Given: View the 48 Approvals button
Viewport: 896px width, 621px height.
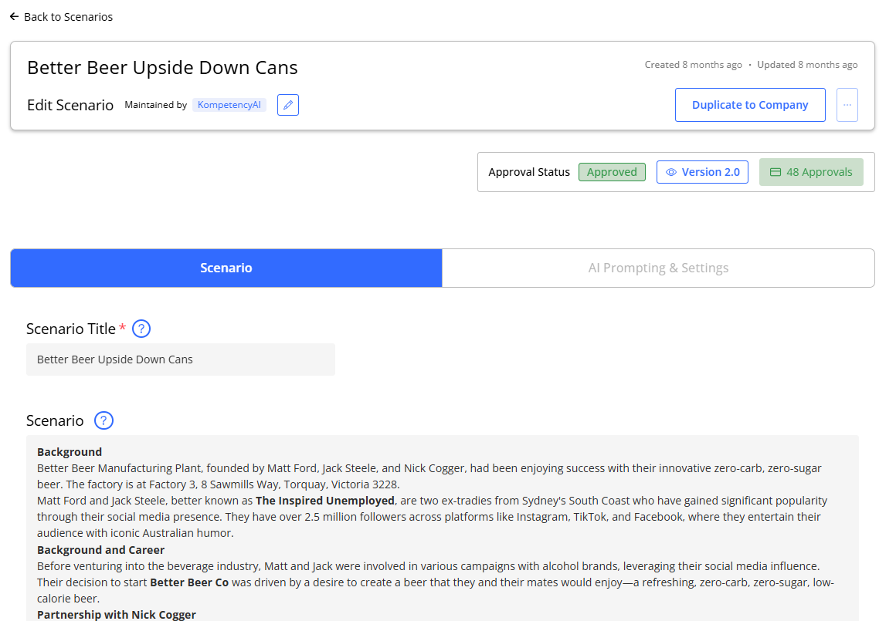Looking at the screenshot, I should pyautogui.click(x=811, y=172).
